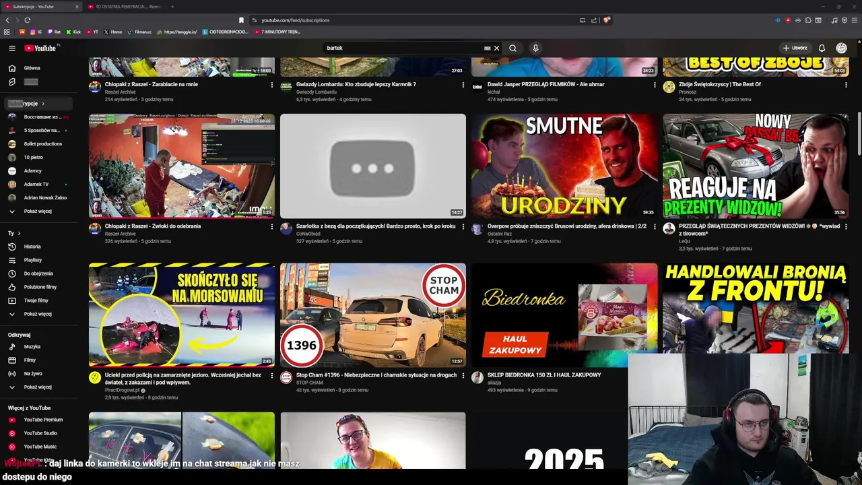The image size is (862, 485).
Task: Expand Pokaż więcej under Odkrywaj
Action: pyautogui.click(x=39, y=387)
